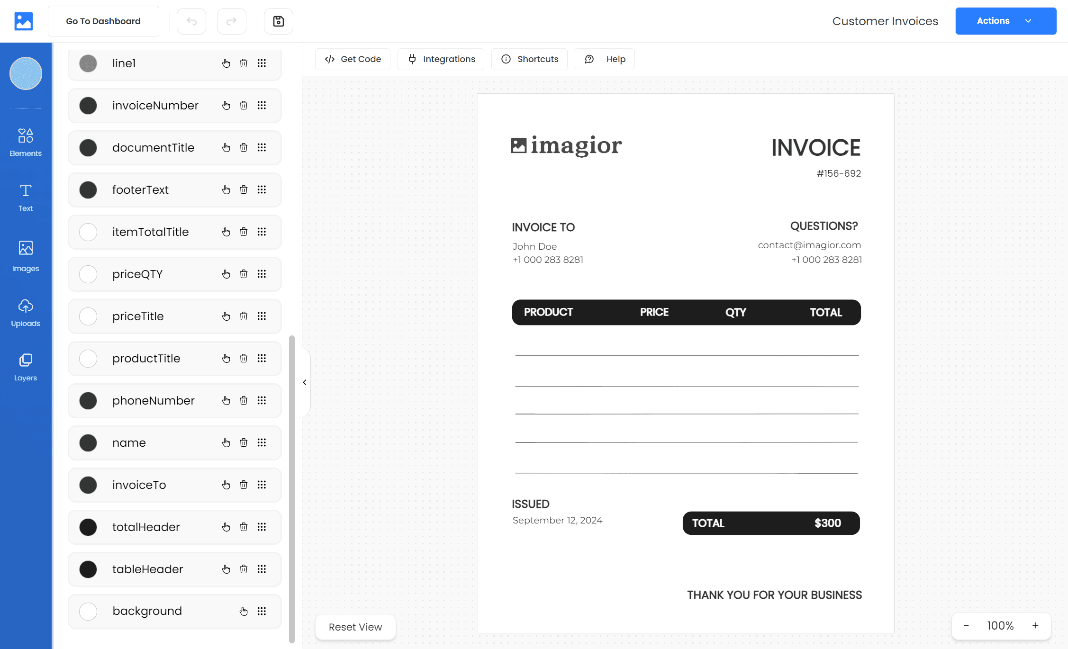Click zoom increase stepper button
This screenshot has width=1068, height=649.
[1035, 625]
